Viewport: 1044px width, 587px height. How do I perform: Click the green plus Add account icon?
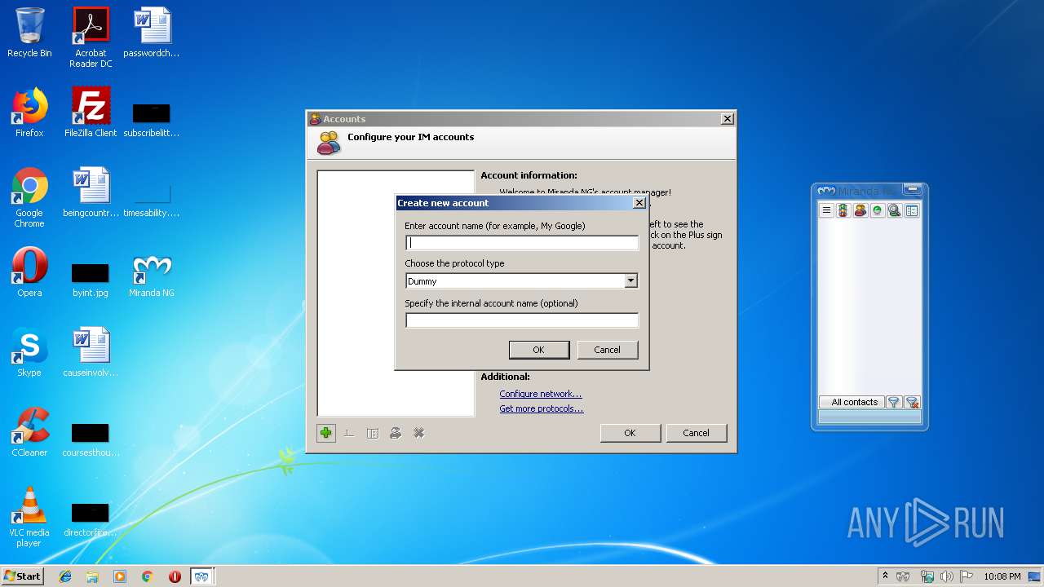(x=326, y=433)
